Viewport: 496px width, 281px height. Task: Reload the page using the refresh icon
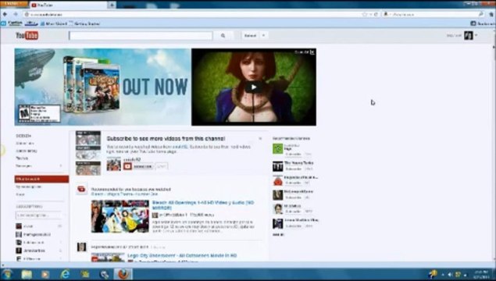376,14
